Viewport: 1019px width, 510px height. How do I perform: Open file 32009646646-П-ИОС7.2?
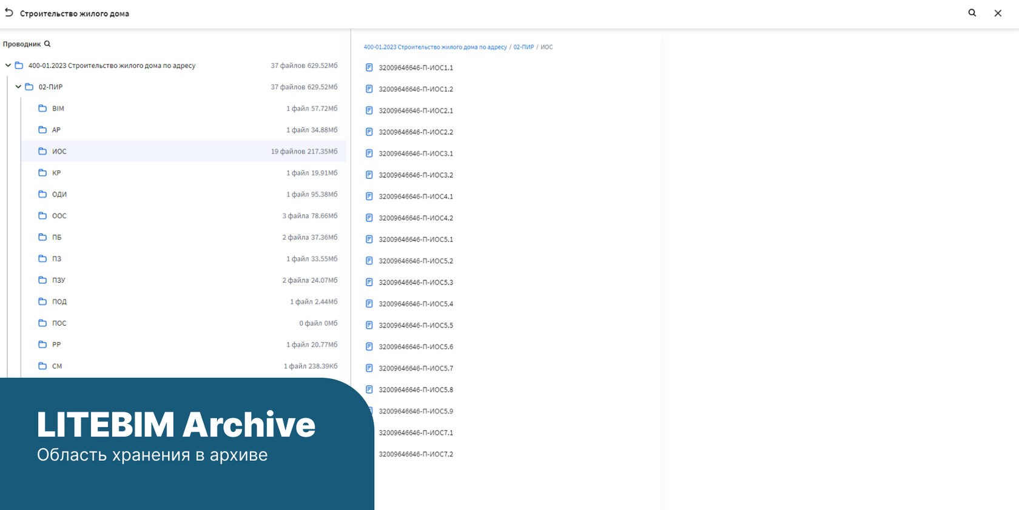point(415,454)
